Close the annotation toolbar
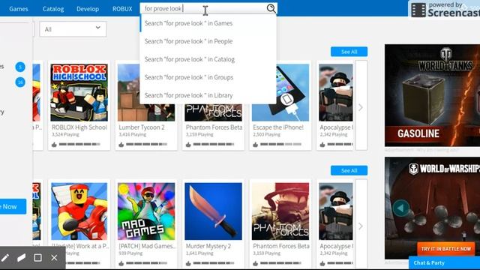 [x=54, y=258]
